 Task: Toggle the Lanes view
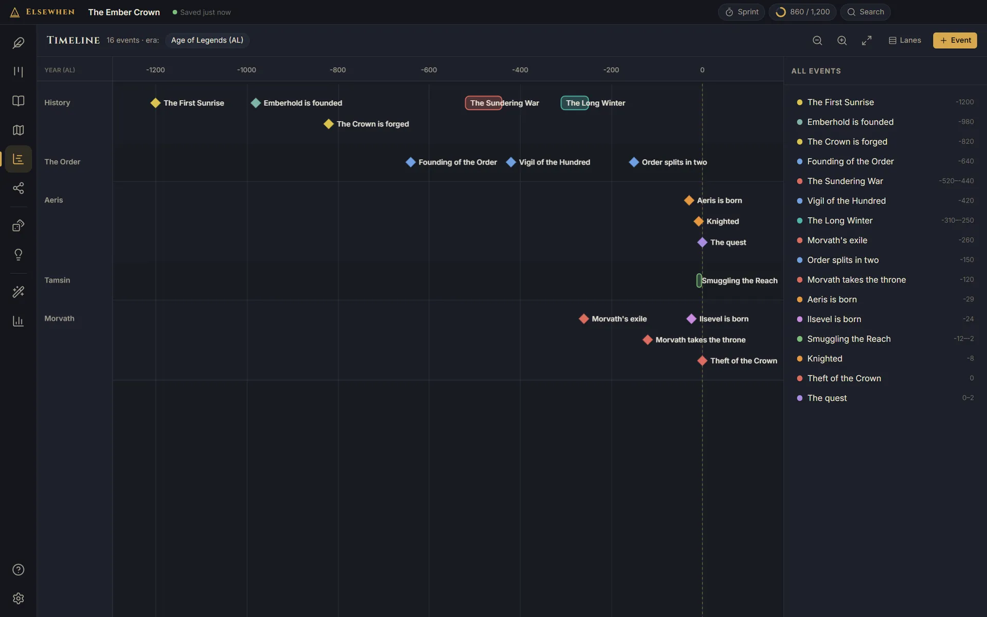(905, 40)
